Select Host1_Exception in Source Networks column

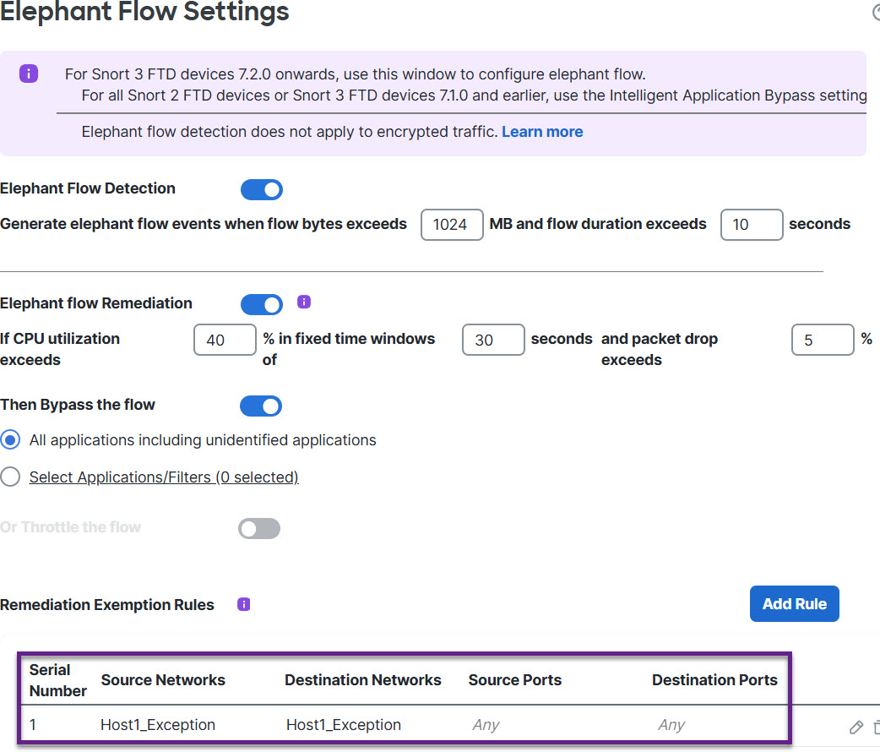pos(158,725)
